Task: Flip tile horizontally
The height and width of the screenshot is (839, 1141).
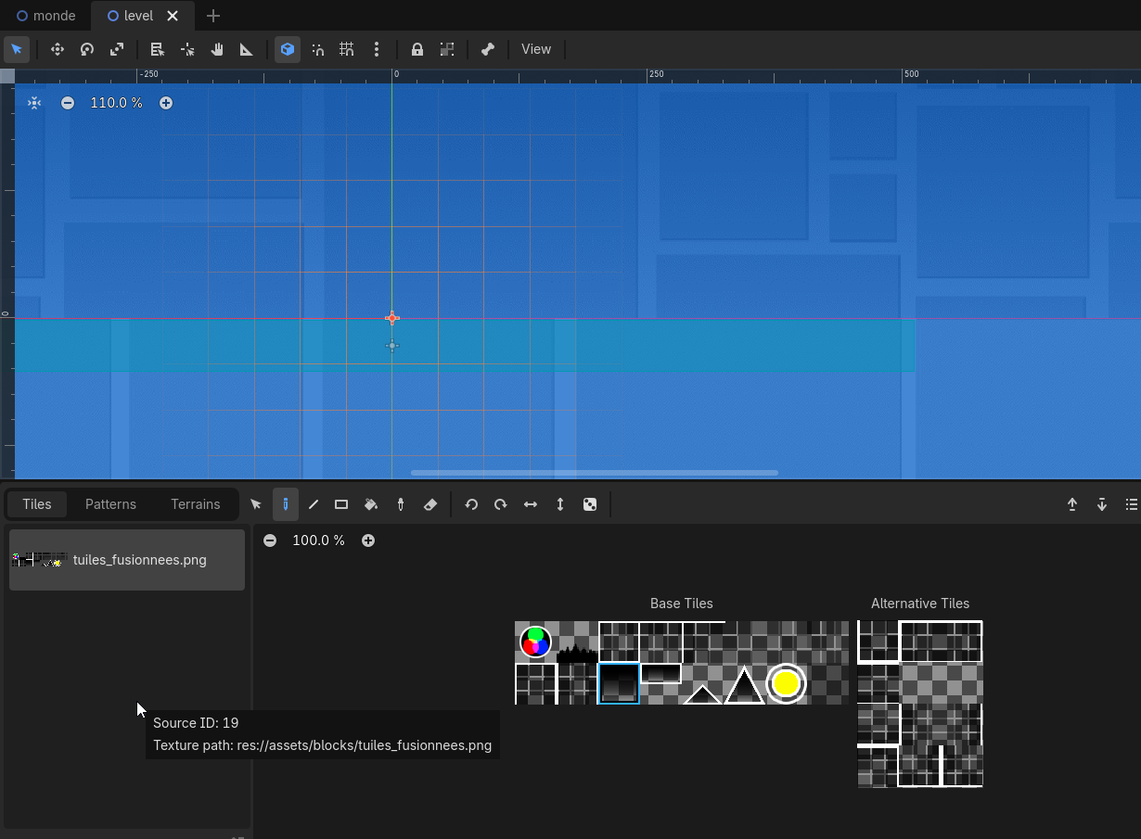Action: pyautogui.click(x=531, y=504)
